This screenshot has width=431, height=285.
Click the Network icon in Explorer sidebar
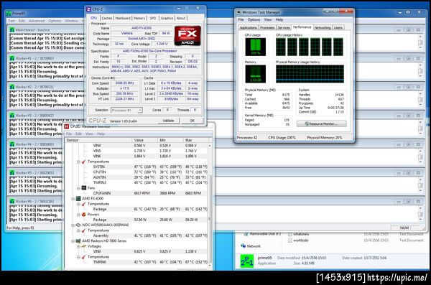pyautogui.click(x=244, y=246)
